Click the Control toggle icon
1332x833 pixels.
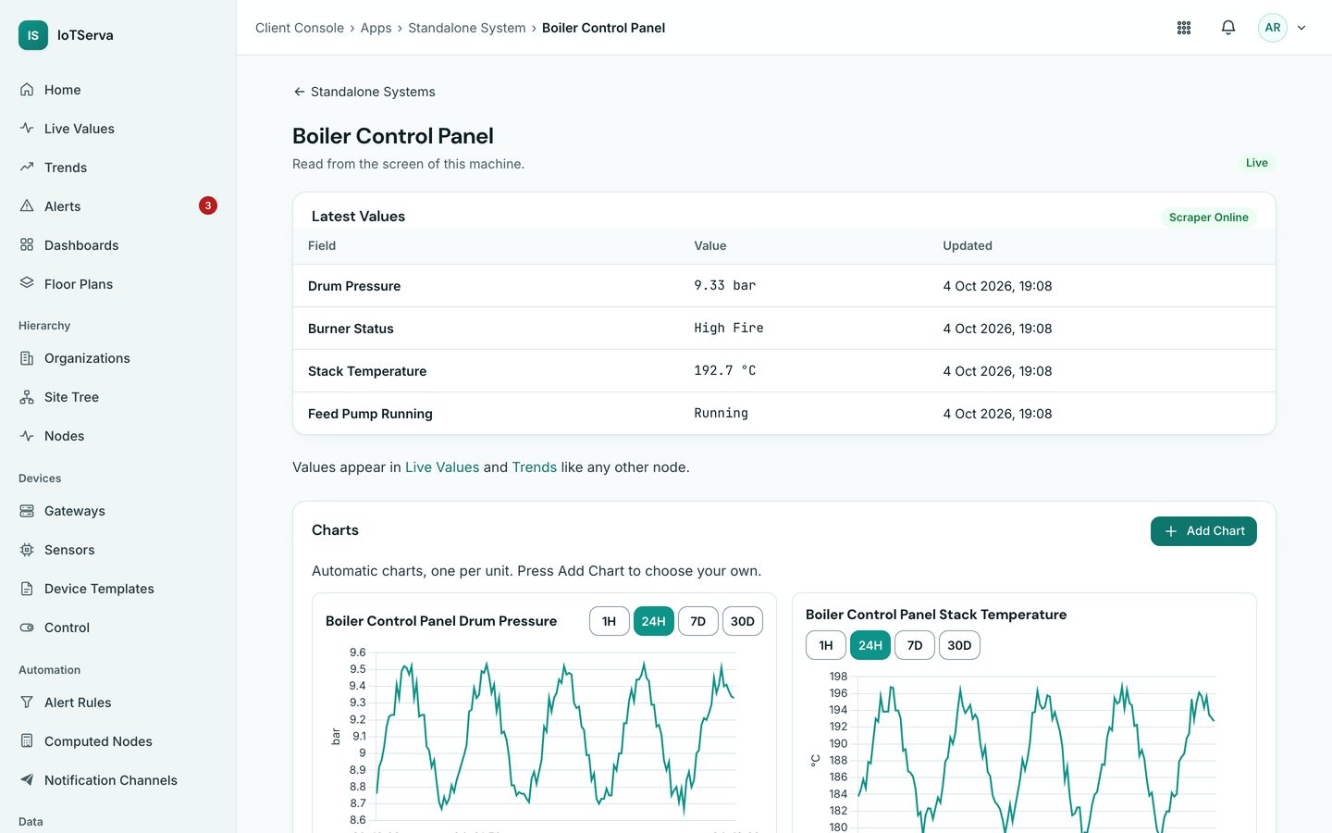[27, 628]
